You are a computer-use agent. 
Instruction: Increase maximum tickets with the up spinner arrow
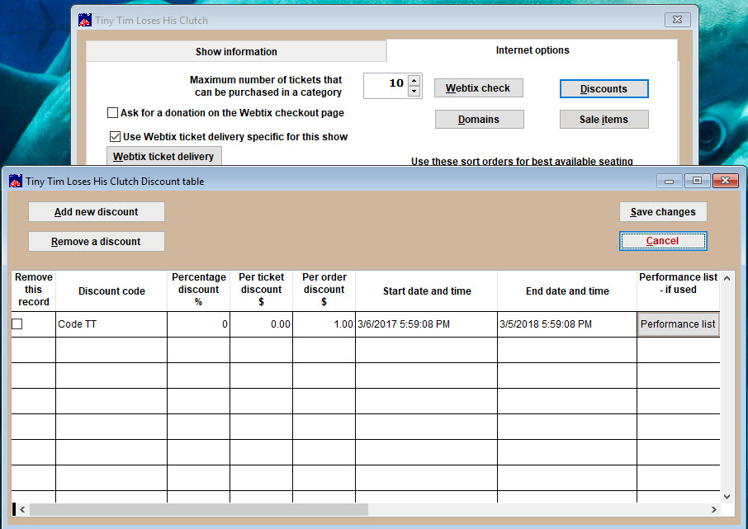[x=414, y=80]
